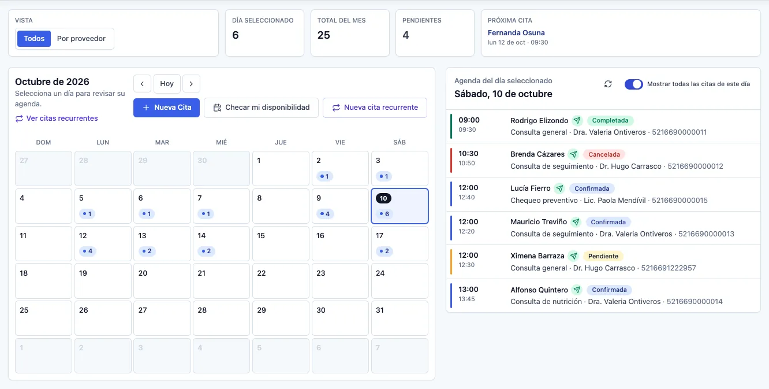This screenshot has width=769, height=389.
Task: Click the 'Pendiente' status badge
Action: 603,256
